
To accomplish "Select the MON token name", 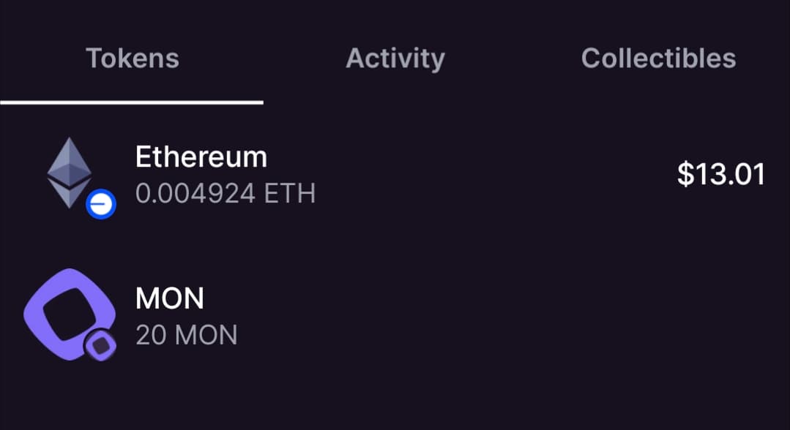I will pos(170,298).
